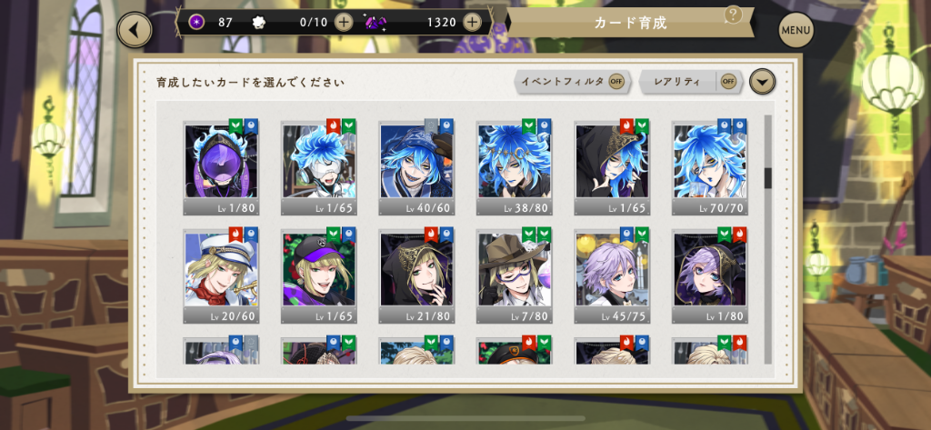This screenshot has height=430, width=931.
Task: Tap the purple gem crystal icon
Action: (375, 23)
